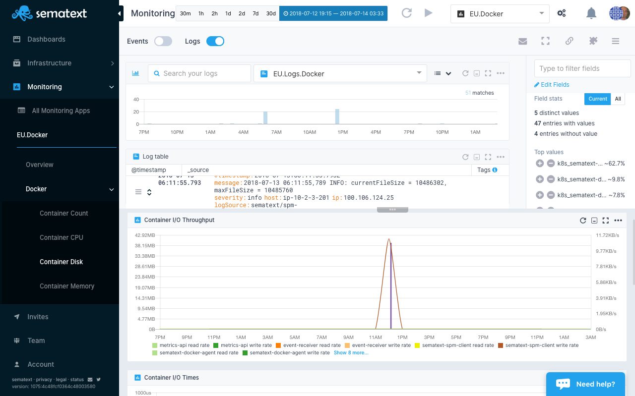
Task: Open the EU.Docker app dropdown
Action: tap(500, 14)
